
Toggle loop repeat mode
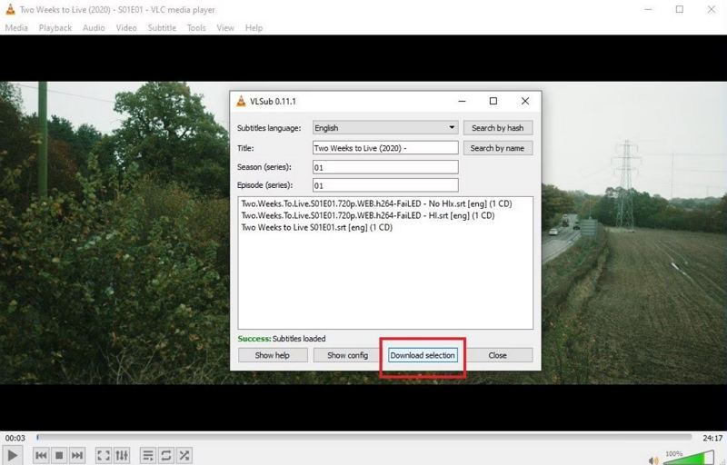tap(166, 455)
